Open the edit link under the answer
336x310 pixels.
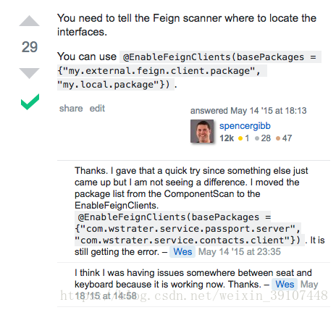click(97, 109)
